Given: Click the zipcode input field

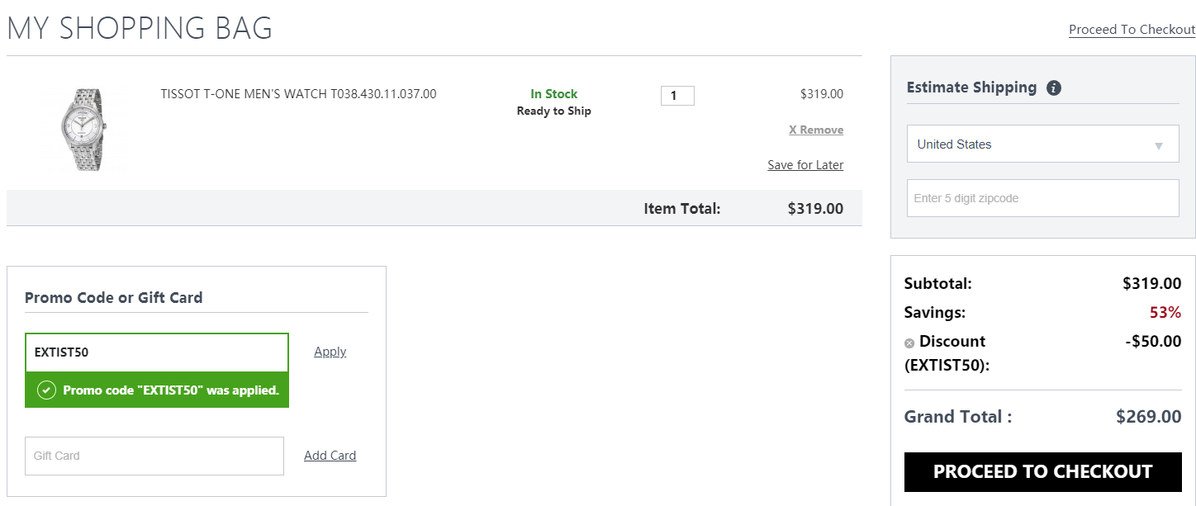Looking at the screenshot, I should coord(1042,198).
